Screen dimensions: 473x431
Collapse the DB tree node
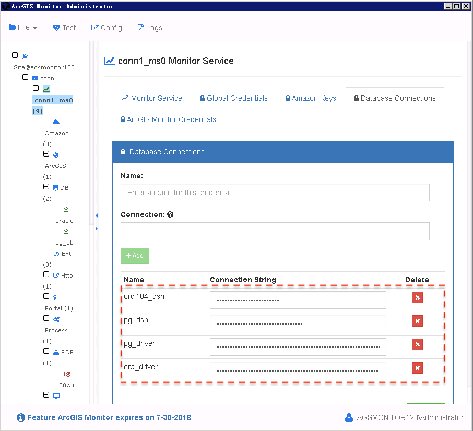(46, 187)
